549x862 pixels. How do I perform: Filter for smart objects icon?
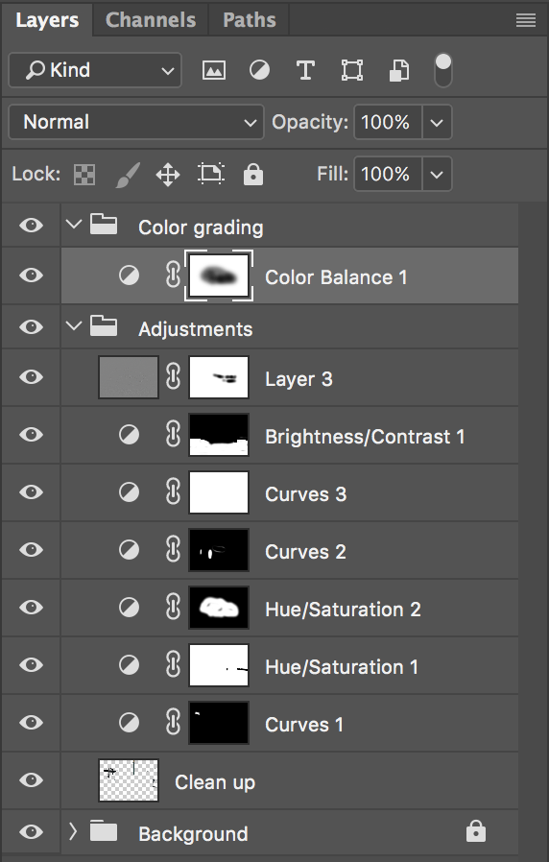click(399, 70)
